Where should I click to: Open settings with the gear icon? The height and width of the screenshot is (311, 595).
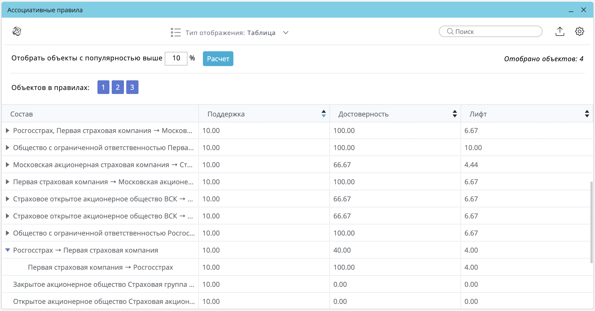point(579,31)
